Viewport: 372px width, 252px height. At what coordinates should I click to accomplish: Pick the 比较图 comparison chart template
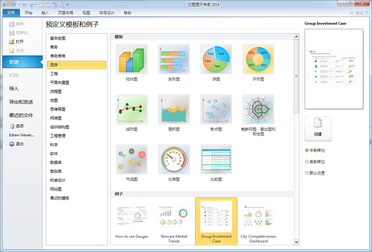[216, 159]
